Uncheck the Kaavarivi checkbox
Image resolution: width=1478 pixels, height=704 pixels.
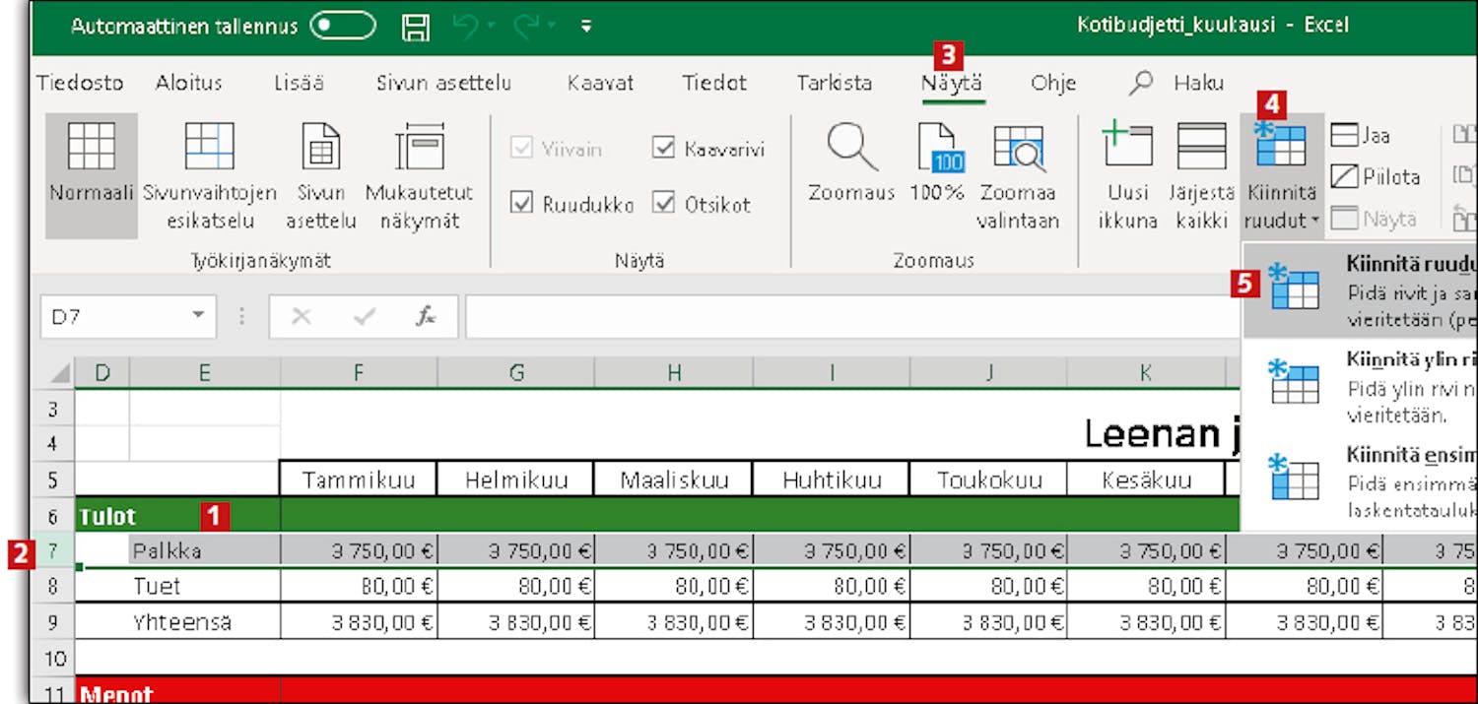tap(663, 149)
